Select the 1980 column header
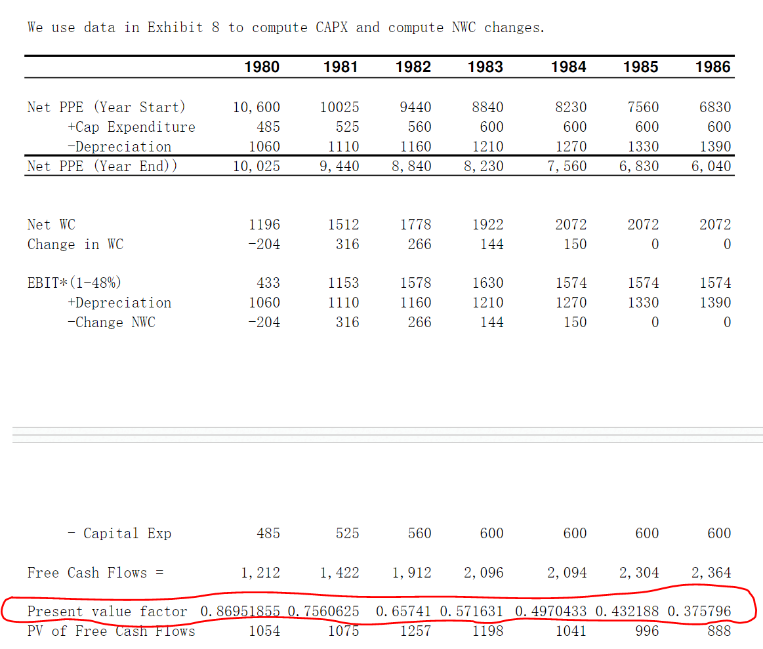 pyautogui.click(x=263, y=66)
